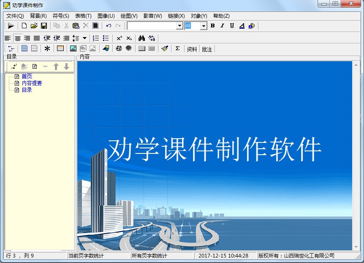
Task: Click the format brush icon
Action: click(164, 48)
